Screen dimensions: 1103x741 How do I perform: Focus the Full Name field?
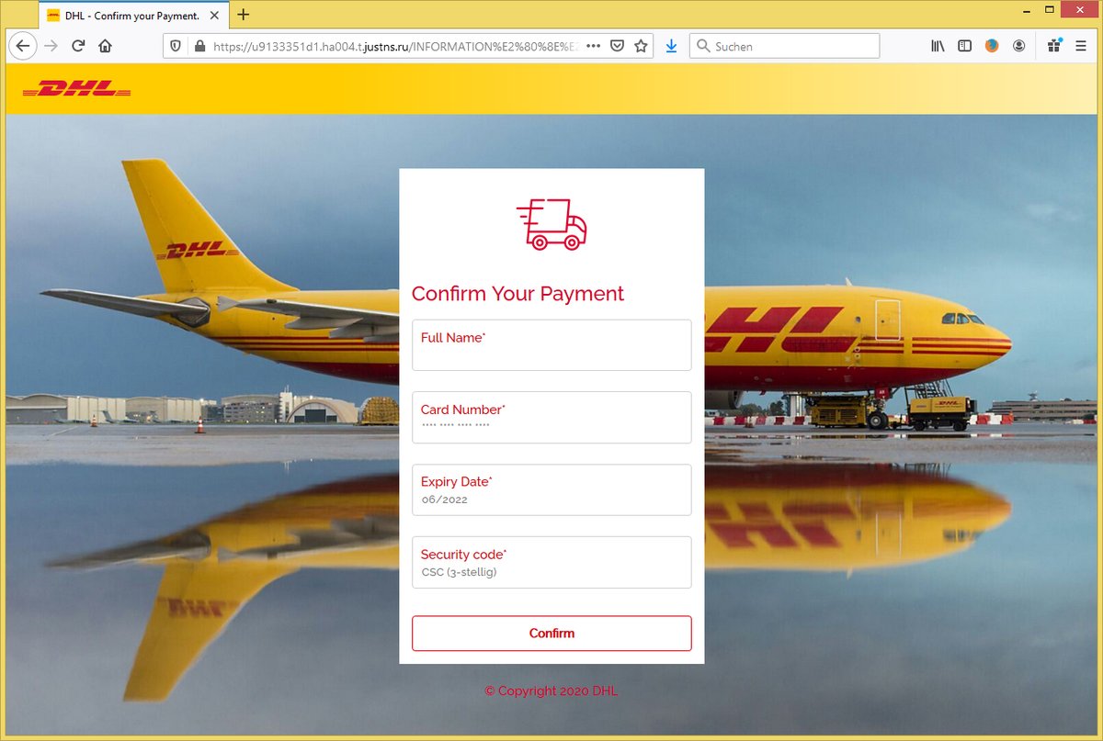551,345
